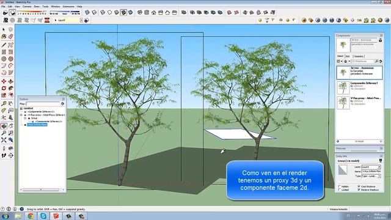The image size is (391, 220).
Task: Open the toolbar Layer dropdown arrow
Action: pos(81,20)
